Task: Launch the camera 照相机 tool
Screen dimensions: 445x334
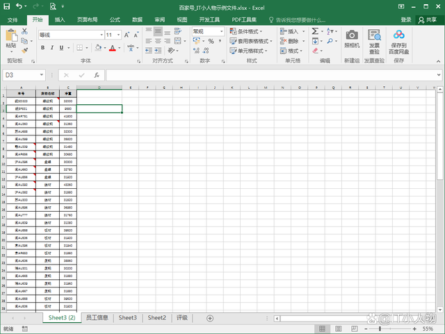Action: [352, 39]
